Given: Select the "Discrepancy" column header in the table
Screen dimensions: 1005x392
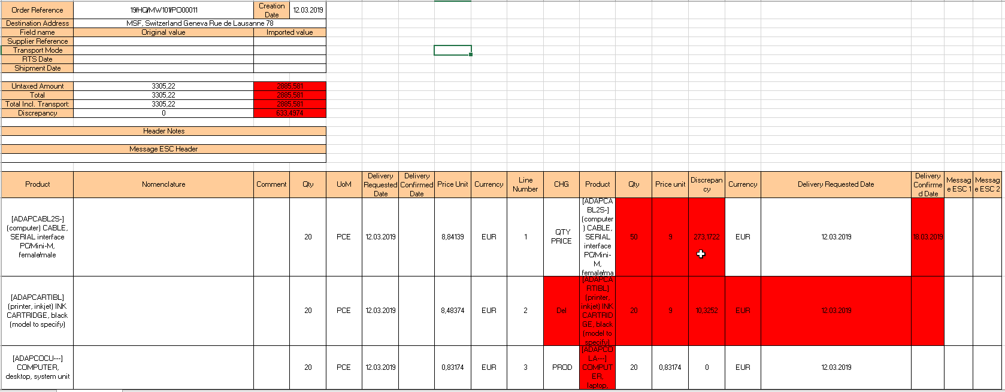Looking at the screenshot, I should tap(707, 184).
